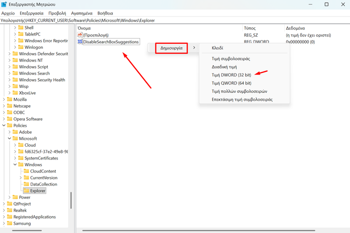Click the Mozilla folder icon in tree
Viewport: 350px width, 233px height.
coord(9,99)
